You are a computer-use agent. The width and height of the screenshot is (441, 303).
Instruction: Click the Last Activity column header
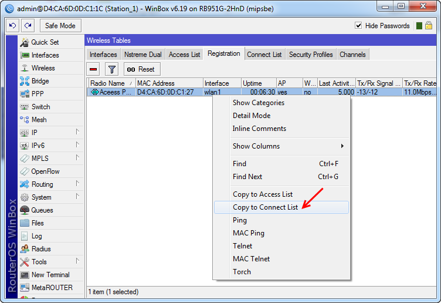pos(337,83)
